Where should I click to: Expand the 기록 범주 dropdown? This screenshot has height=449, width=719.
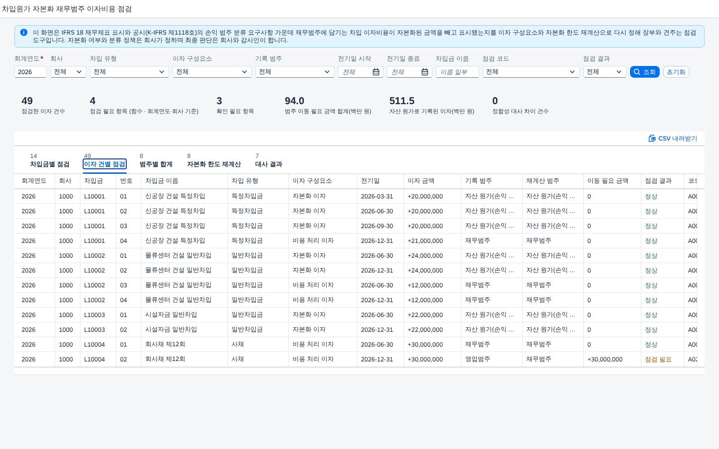click(x=295, y=72)
